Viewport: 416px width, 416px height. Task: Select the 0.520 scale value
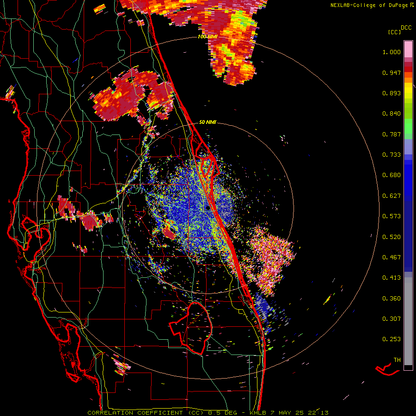(x=392, y=237)
